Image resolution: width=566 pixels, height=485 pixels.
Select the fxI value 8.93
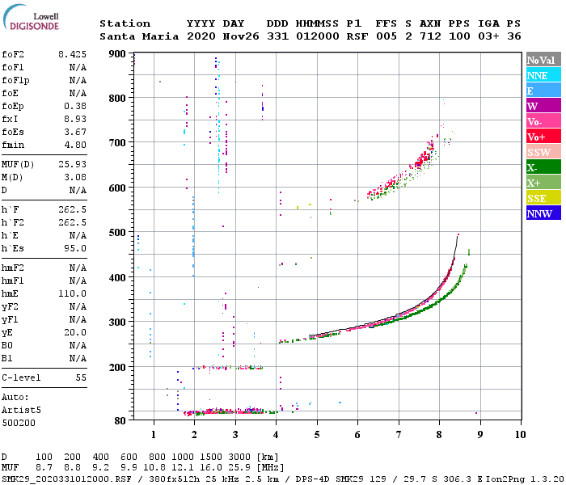(x=75, y=119)
